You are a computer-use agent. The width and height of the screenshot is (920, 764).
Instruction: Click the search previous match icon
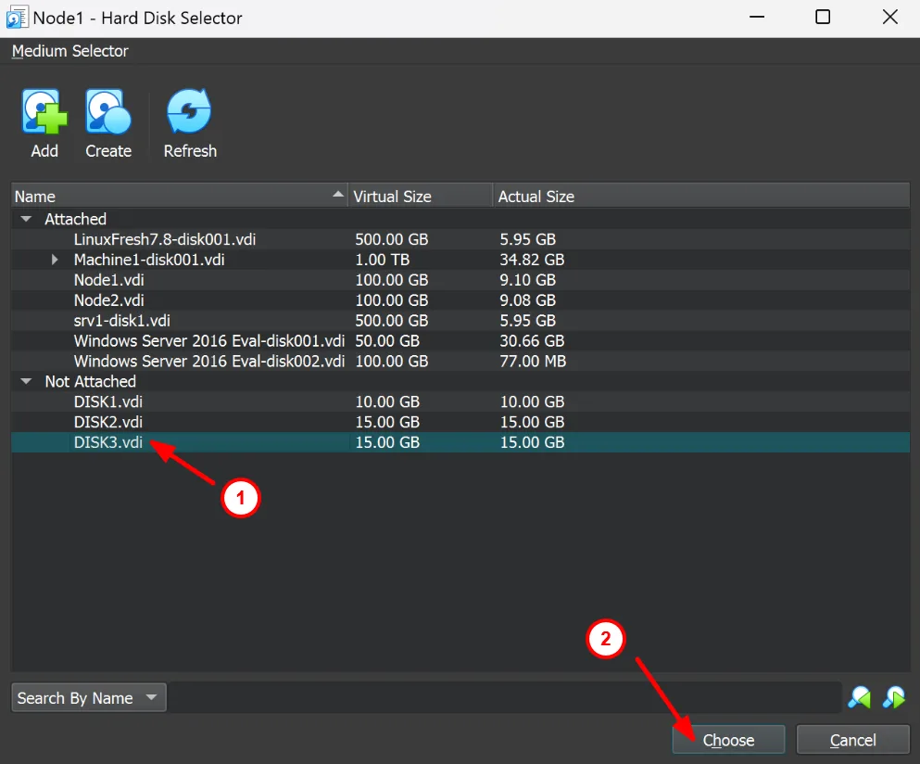(860, 697)
